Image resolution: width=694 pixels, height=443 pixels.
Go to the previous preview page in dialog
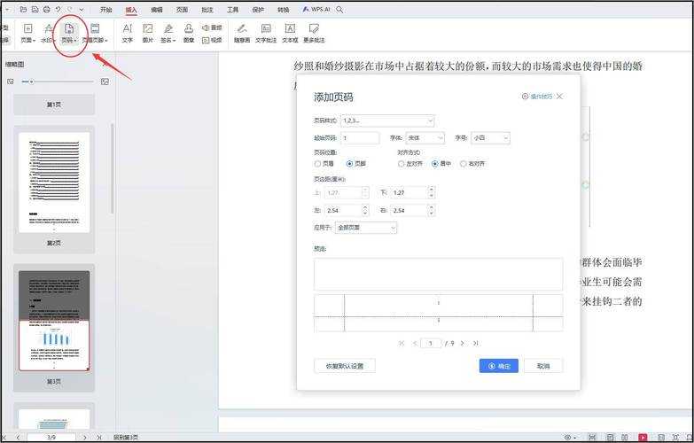tap(415, 344)
